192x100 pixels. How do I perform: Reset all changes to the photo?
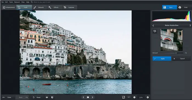click(x=36, y=97)
